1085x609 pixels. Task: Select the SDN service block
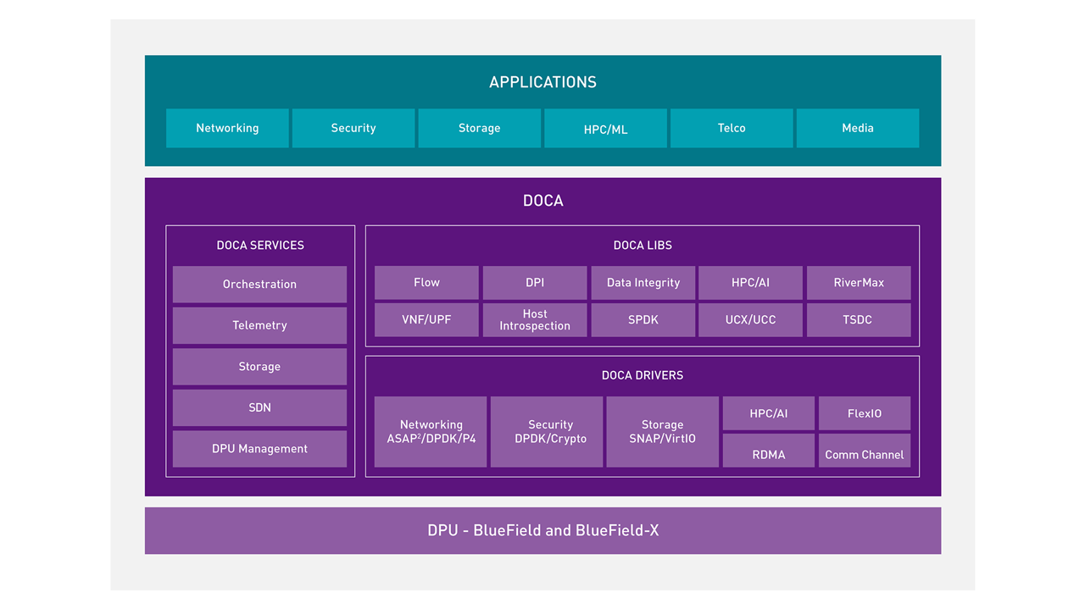click(260, 407)
